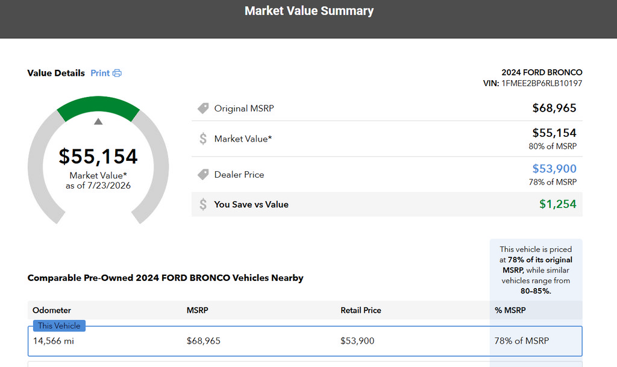Click the 2024 FORD BRONCO title
The image size is (617, 367).
542,72
